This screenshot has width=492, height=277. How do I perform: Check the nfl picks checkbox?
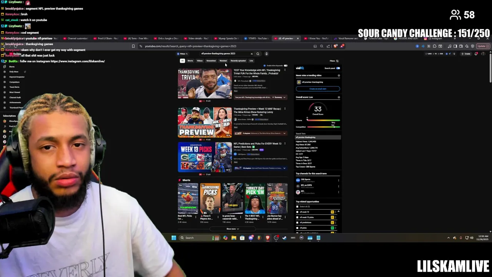(297, 228)
